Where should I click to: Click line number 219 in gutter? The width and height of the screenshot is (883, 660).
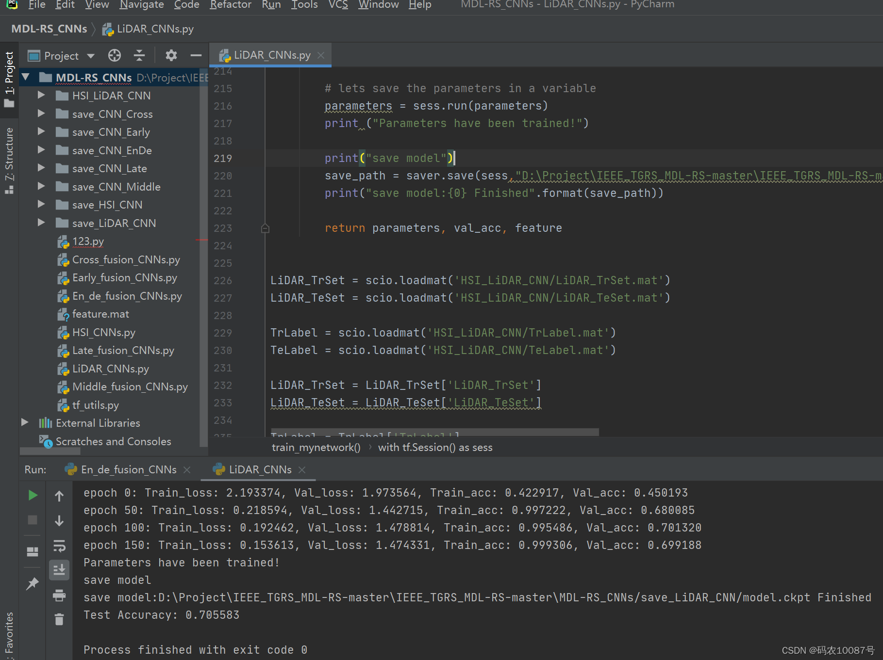click(x=223, y=159)
